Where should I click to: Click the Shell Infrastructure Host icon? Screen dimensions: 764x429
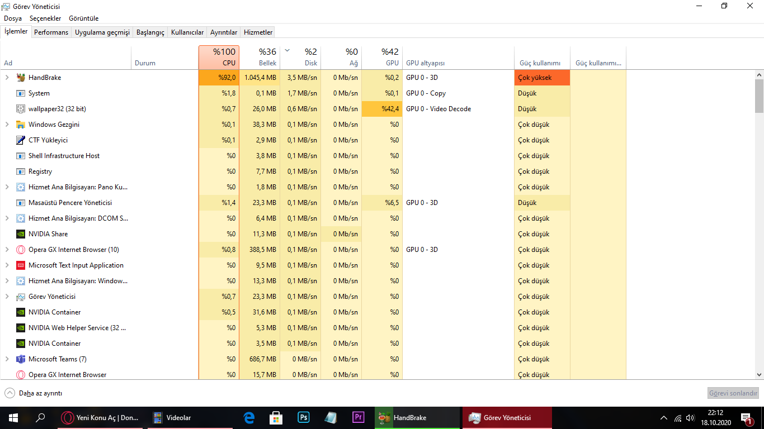coord(21,156)
